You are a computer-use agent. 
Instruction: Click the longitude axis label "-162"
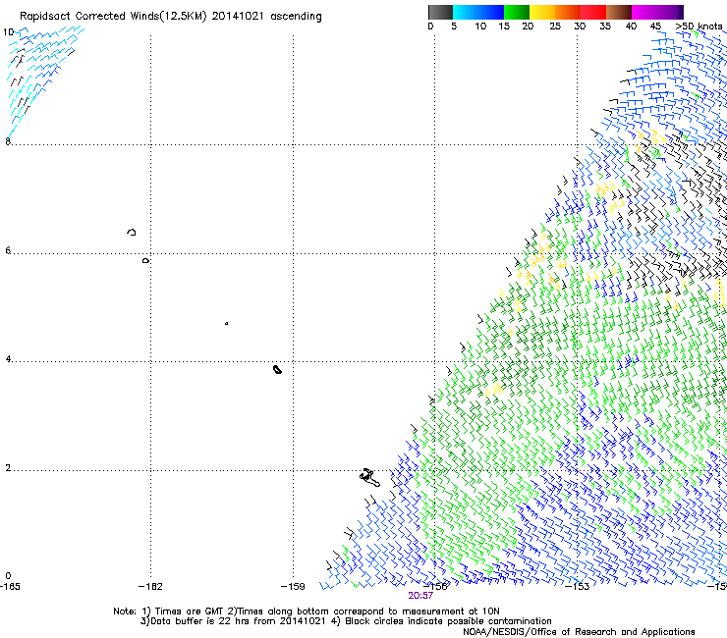150,587
